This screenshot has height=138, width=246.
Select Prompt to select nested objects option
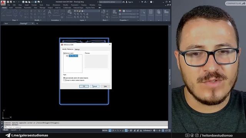(74, 80)
